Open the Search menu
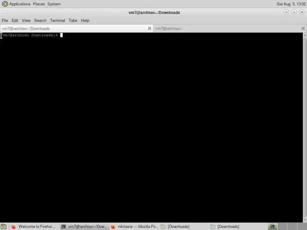 pyautogui.click(x=40, y=20)
